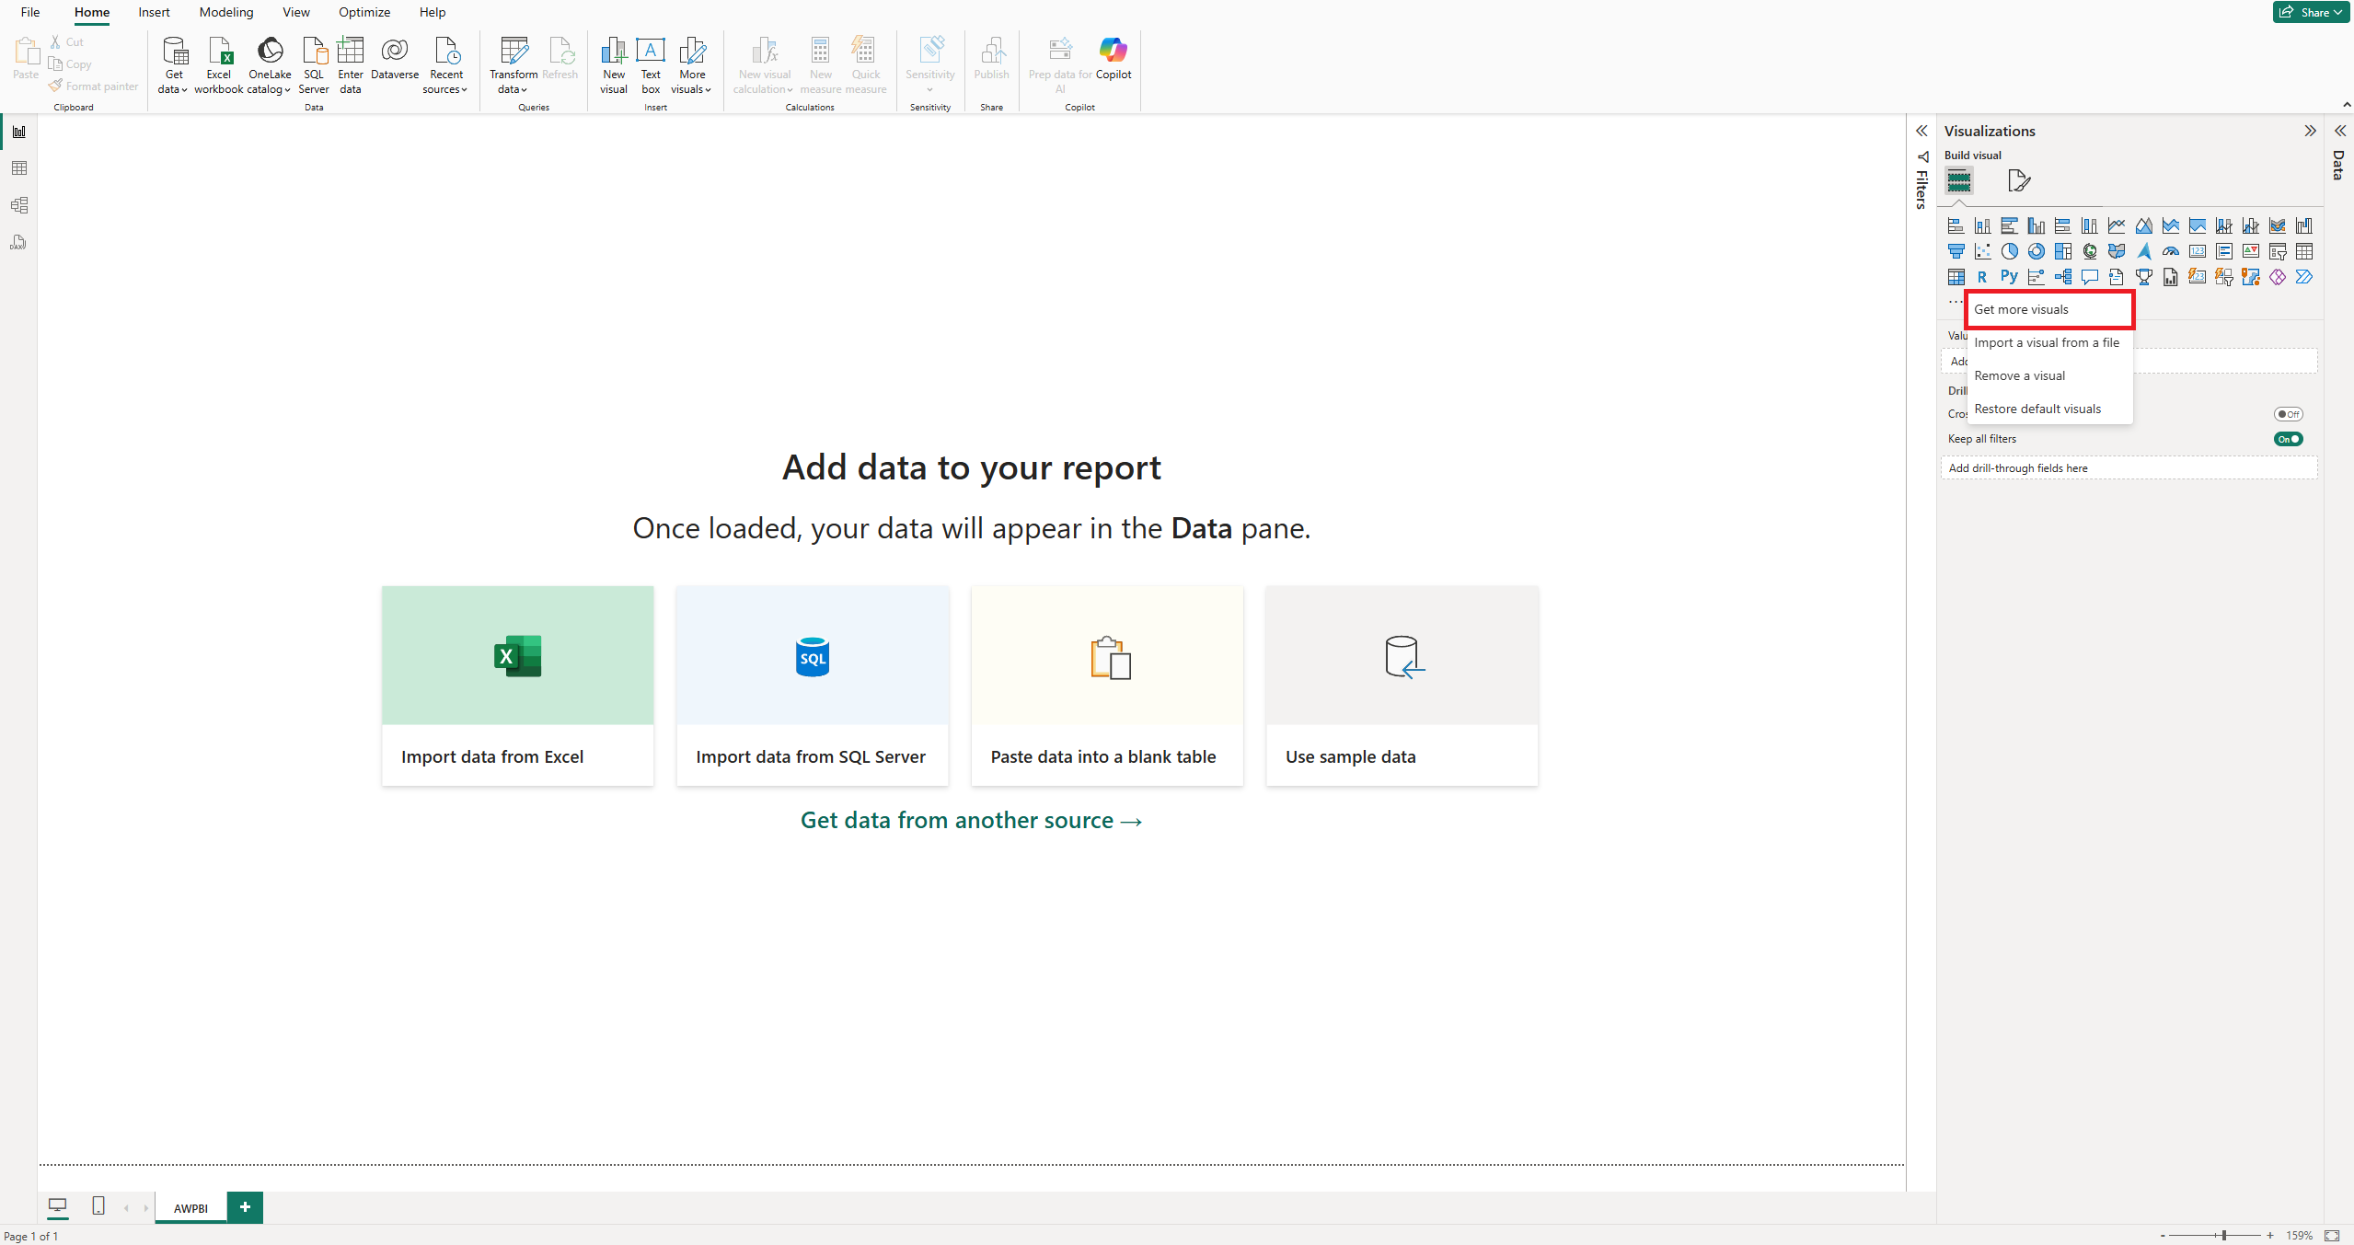Viewport: 2354px width, 1245px height.
Task: Open the File menu
Action: point(30,12)
